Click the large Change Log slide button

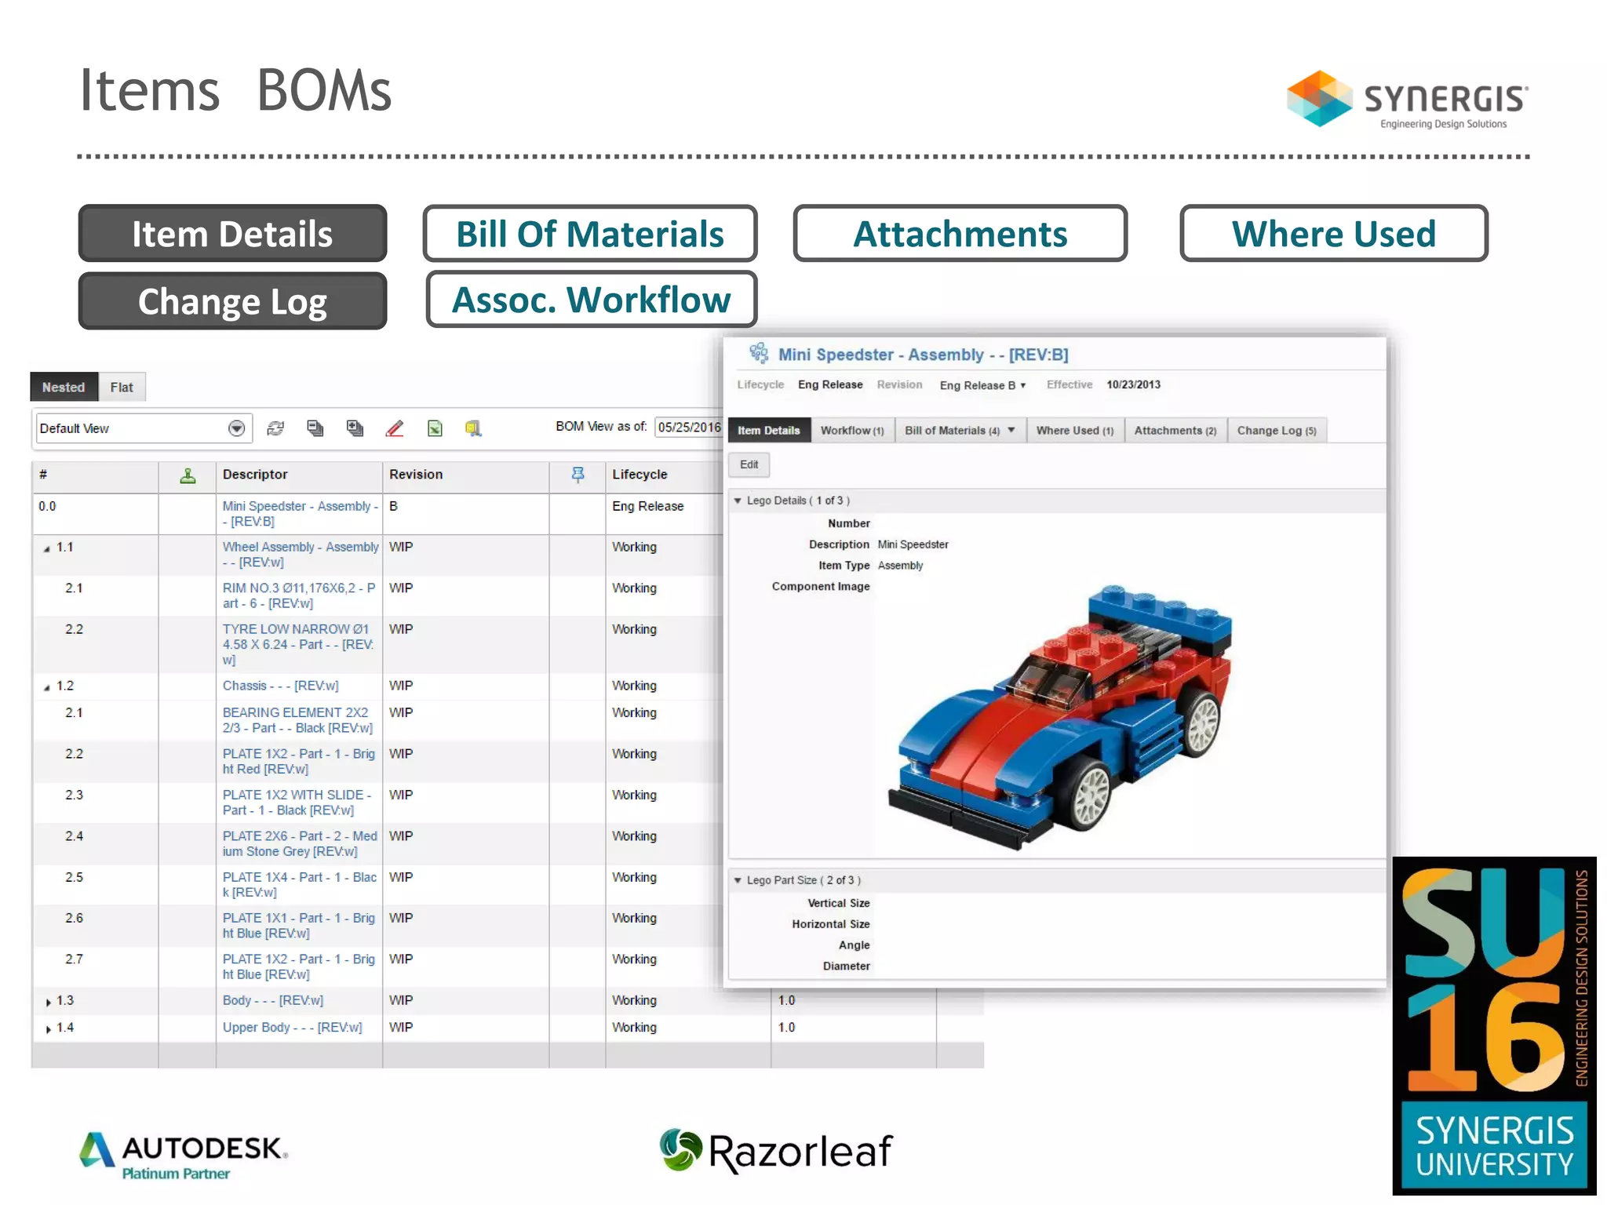click(x=232, y=301)
